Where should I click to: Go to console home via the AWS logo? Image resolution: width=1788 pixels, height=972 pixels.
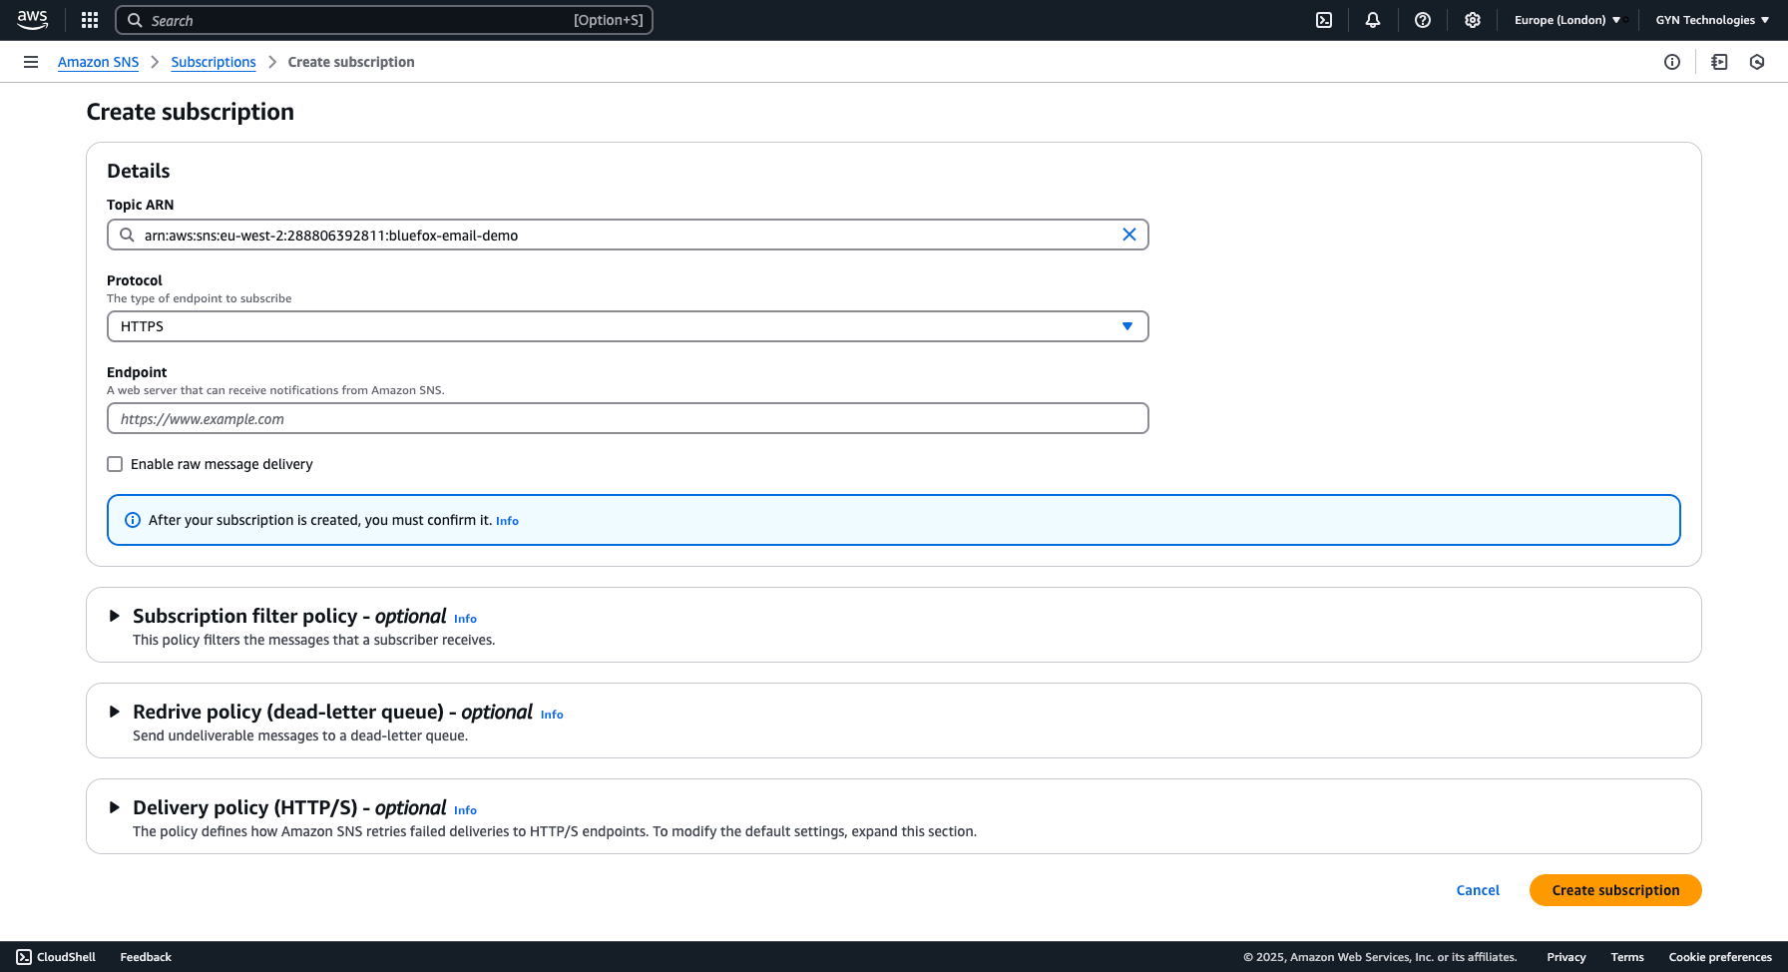coord(32,20)
